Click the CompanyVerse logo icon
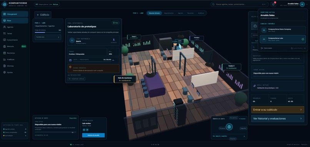310x147 pixels. click(4, 4)
